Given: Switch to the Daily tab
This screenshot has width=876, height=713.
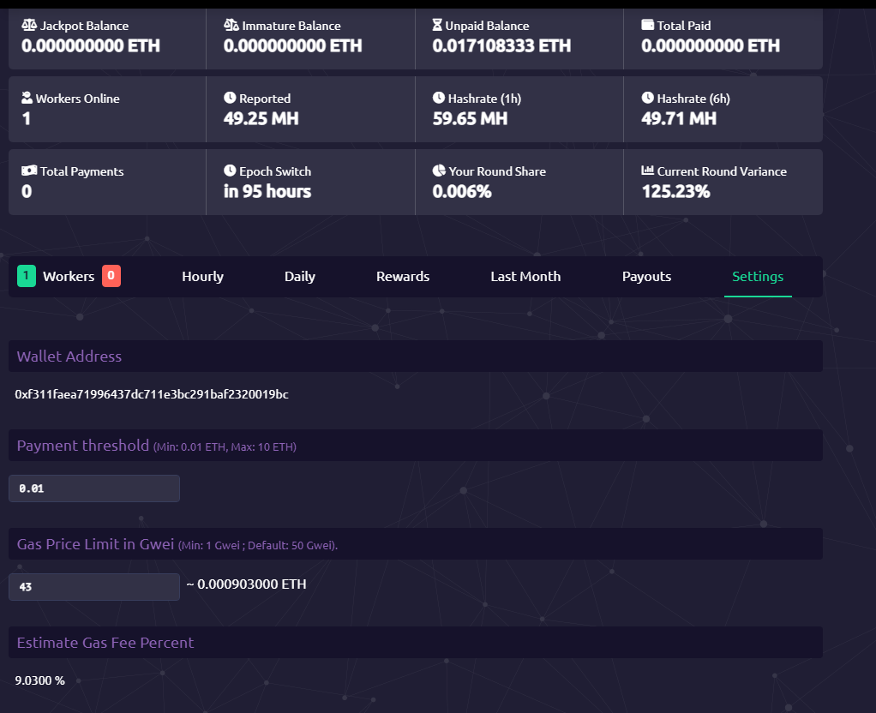Looking at the screenshot, I should click(300, 276).
